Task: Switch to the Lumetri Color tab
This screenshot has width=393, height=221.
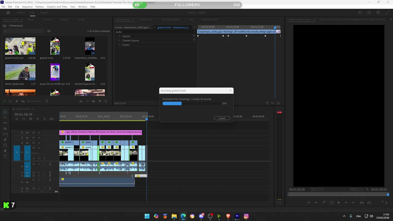Action: click(x=146, y=19)
